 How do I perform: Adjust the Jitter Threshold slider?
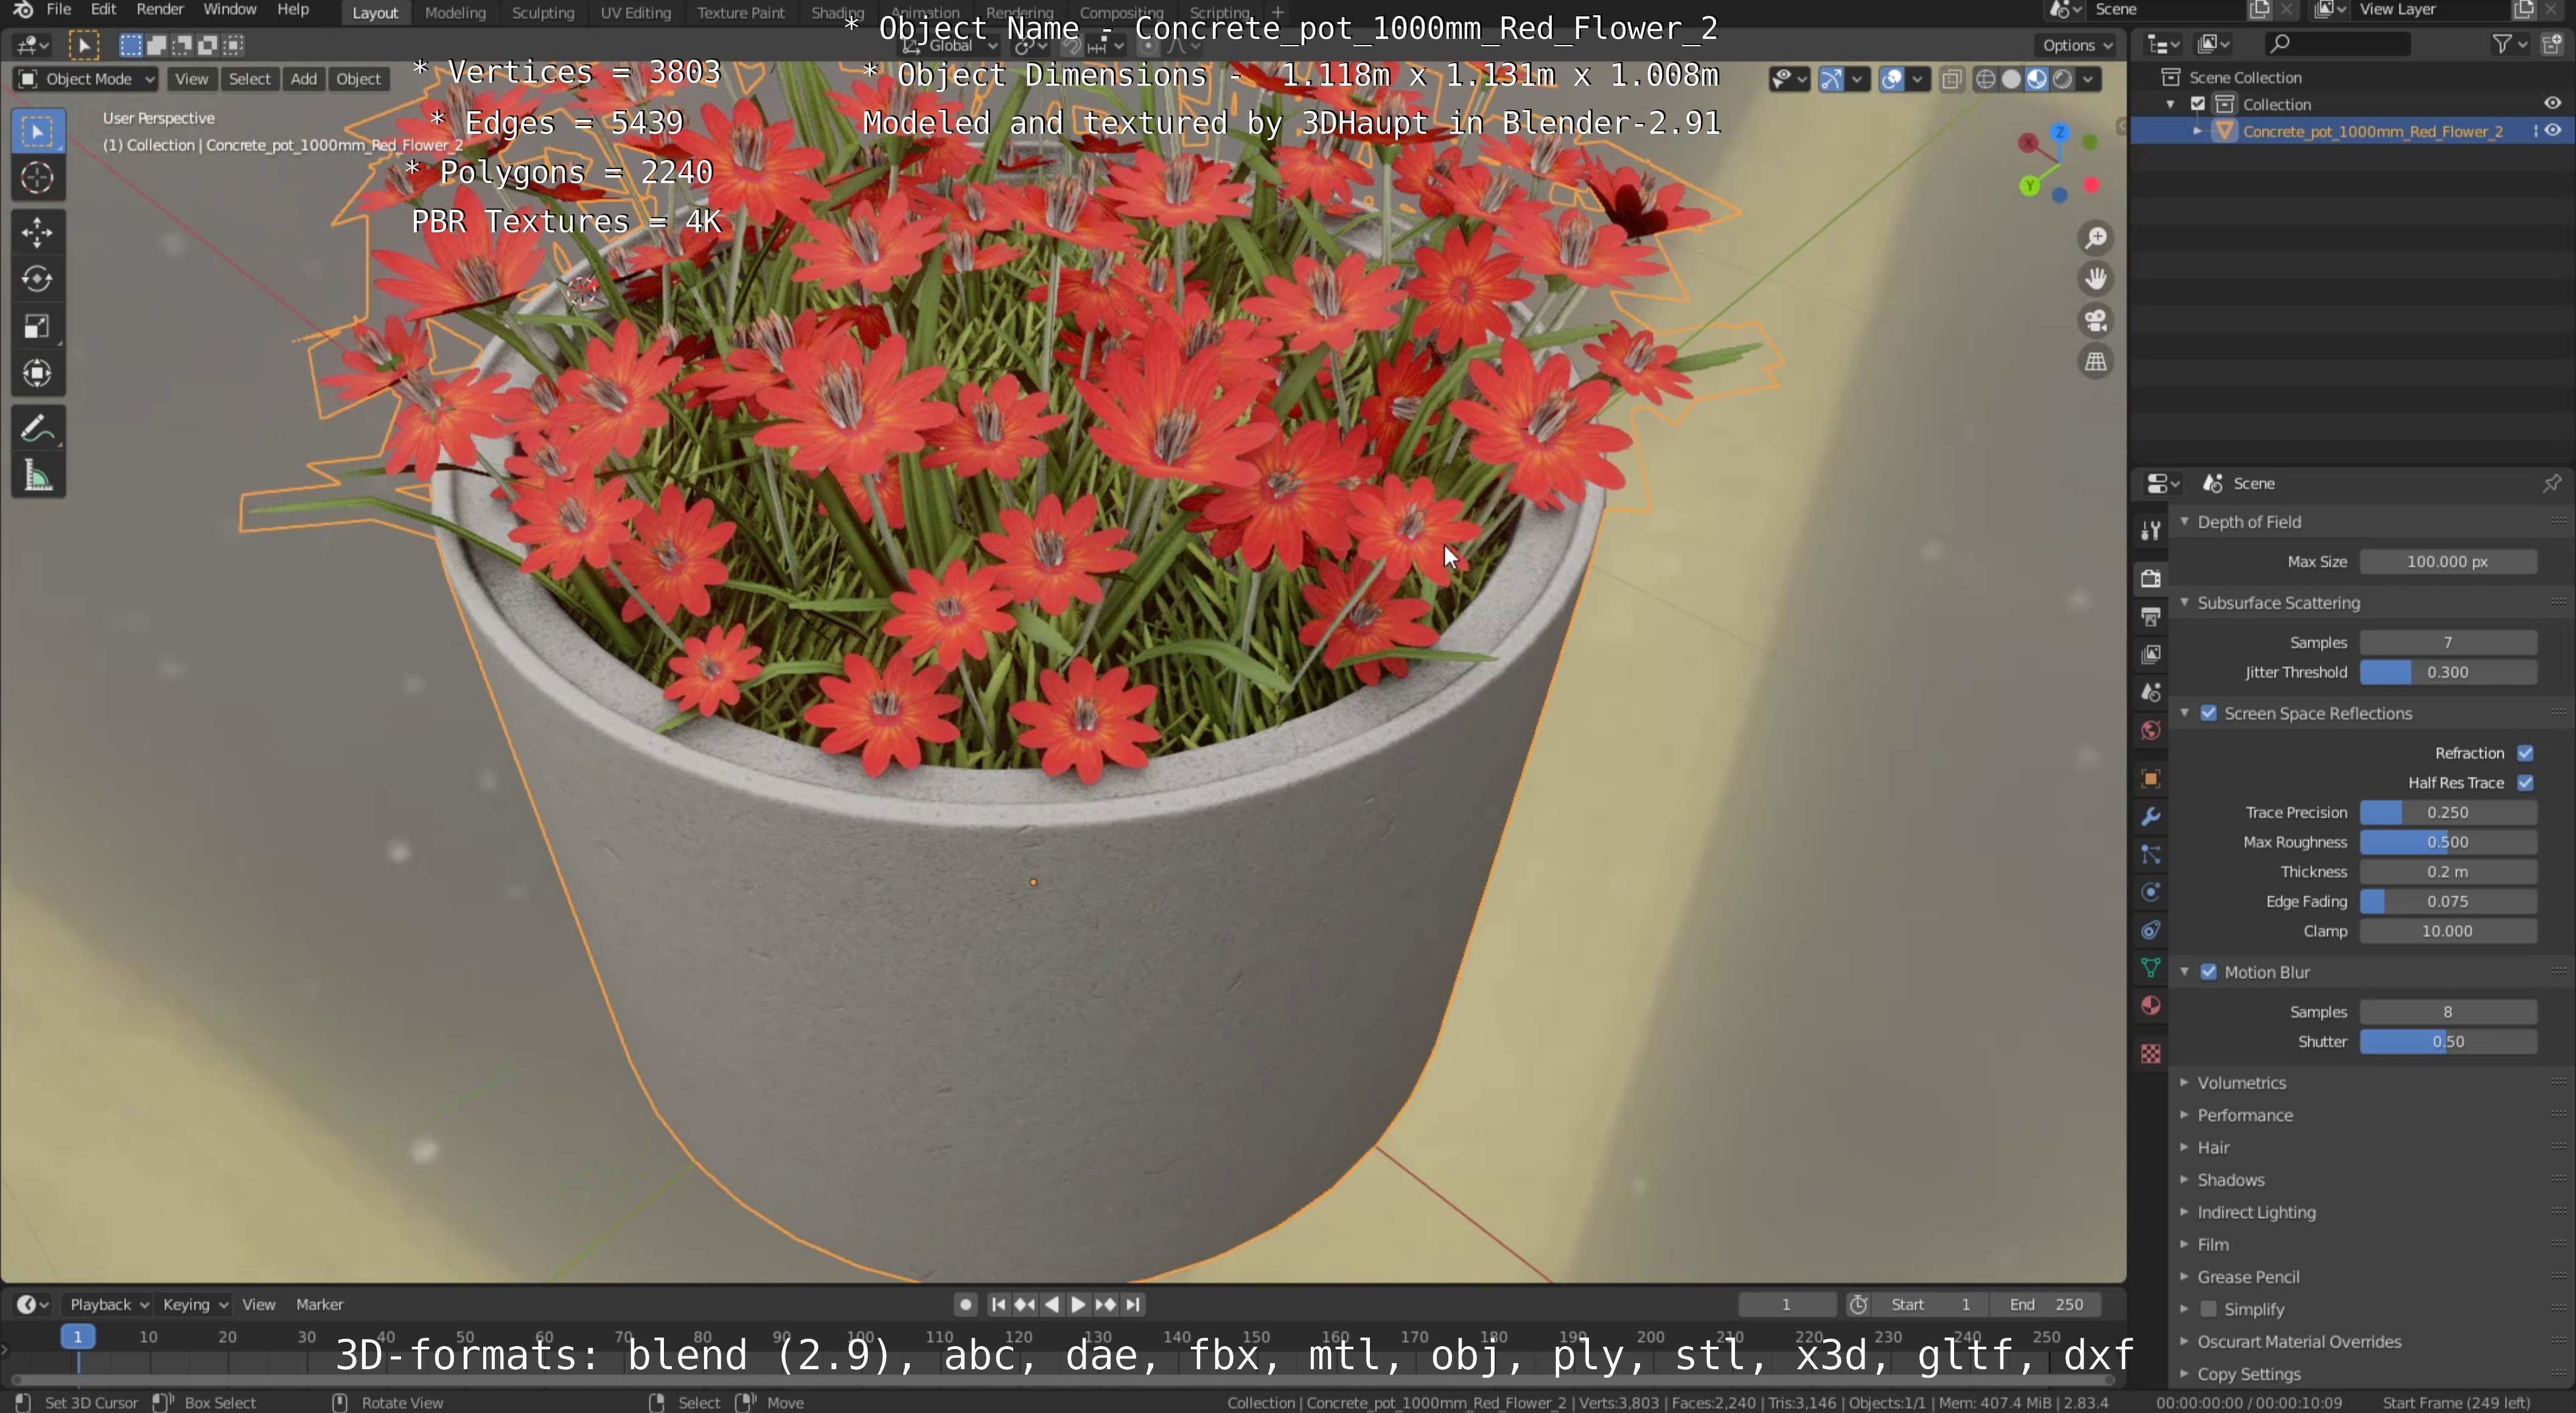[2447, 672]
